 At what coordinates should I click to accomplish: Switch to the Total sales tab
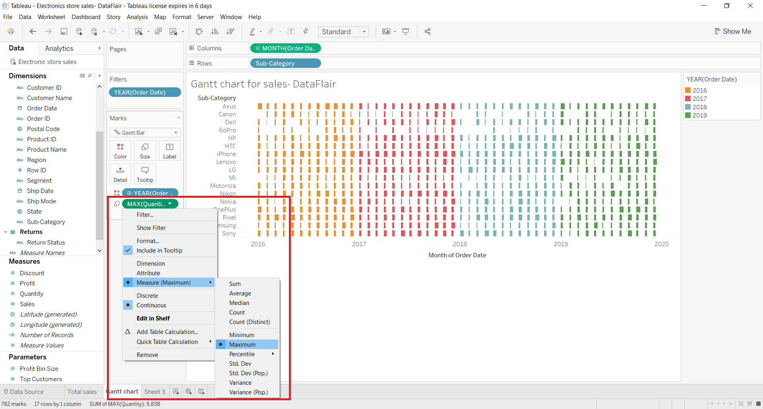82,392
